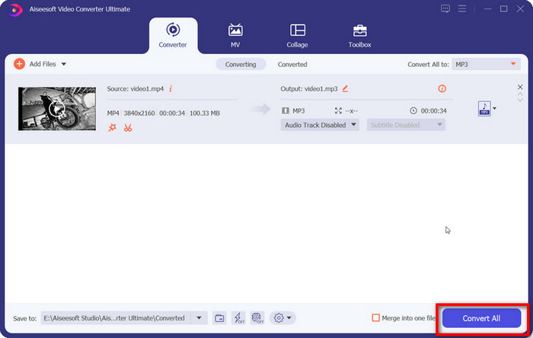Click the MP3 film format icon in output

point(286,110)
